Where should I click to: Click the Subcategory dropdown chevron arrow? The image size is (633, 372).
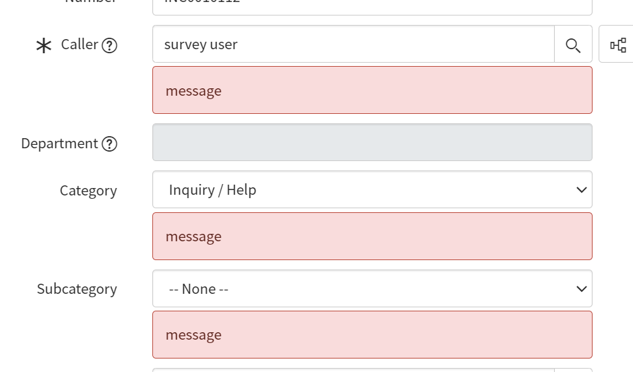coord(582,288)
